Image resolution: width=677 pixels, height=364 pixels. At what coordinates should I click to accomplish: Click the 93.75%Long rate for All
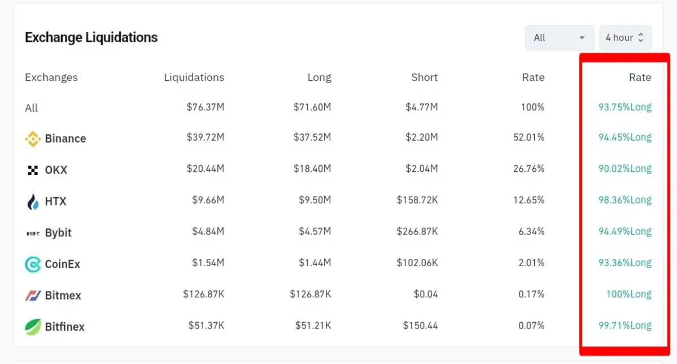624,107
